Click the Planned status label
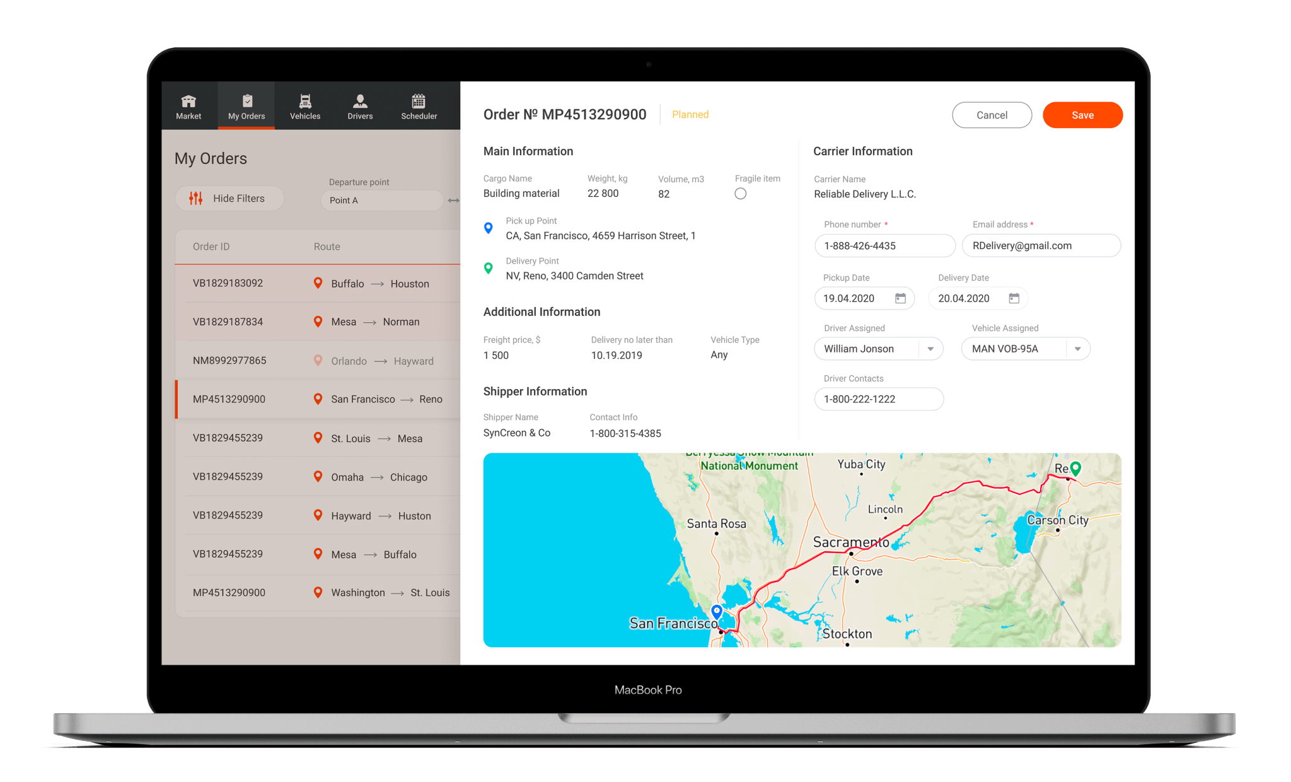The image size is (1291, 782). pos(690,114)
